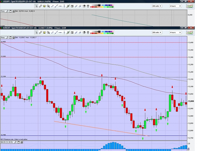Screen dimensions: 197x151
Task: Click Price panel window icon in EURCHF chart
Action: [x=10, y=37]
